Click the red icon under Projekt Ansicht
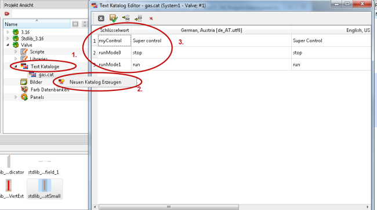The width and height of the screenshot is (377, 210). click(x=7, y=14)
